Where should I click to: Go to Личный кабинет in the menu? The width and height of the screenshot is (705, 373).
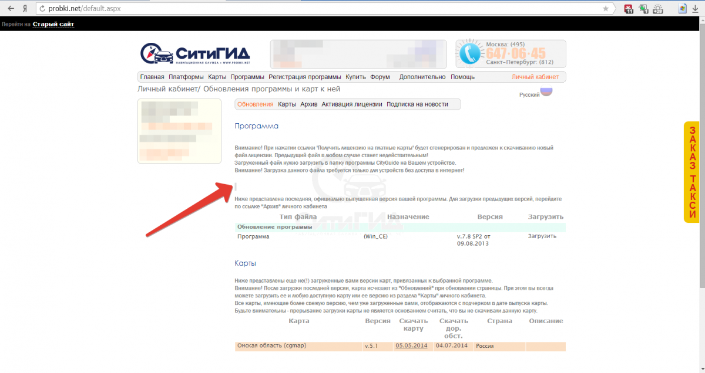(x=535, y=77)
